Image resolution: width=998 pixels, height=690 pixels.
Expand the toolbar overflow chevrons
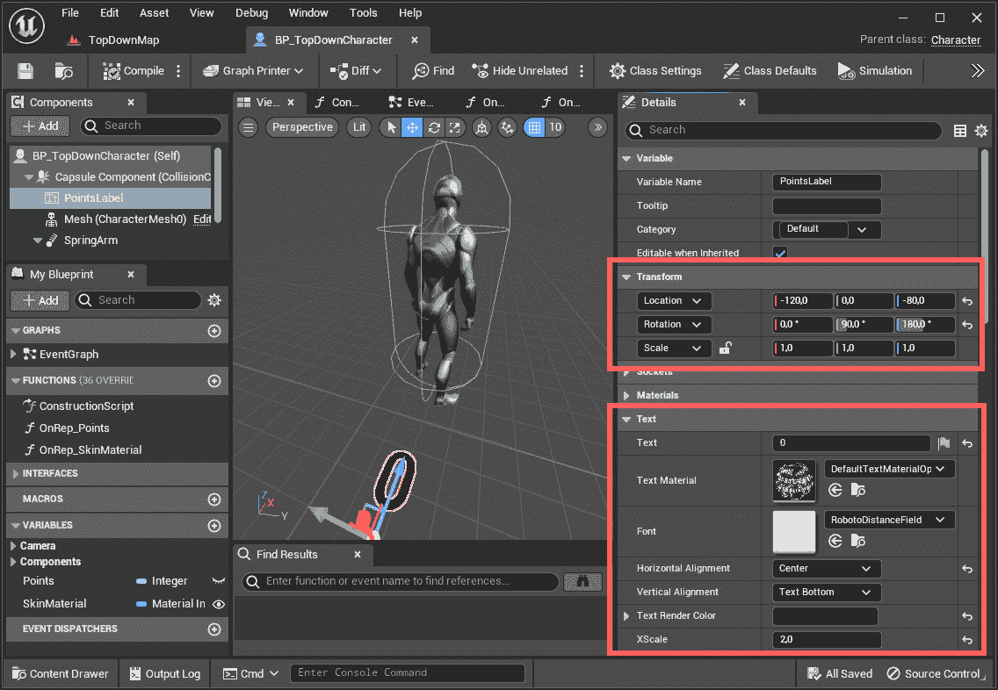coord(978,71)
